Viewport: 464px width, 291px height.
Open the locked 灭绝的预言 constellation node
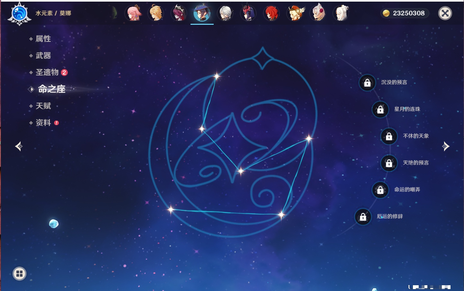click(389, 163)
